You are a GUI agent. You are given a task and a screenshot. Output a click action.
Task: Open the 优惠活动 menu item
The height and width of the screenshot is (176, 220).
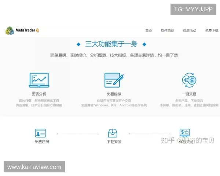tap(190, 30)
